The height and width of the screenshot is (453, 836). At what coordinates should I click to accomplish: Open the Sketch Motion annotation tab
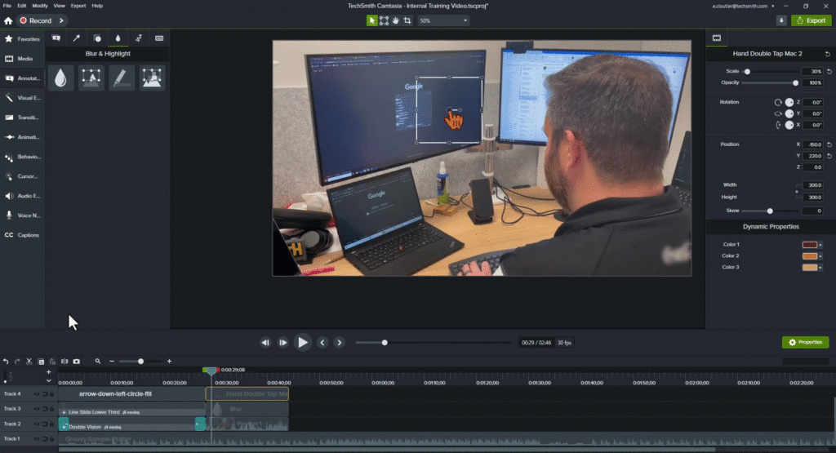point(138,38)
